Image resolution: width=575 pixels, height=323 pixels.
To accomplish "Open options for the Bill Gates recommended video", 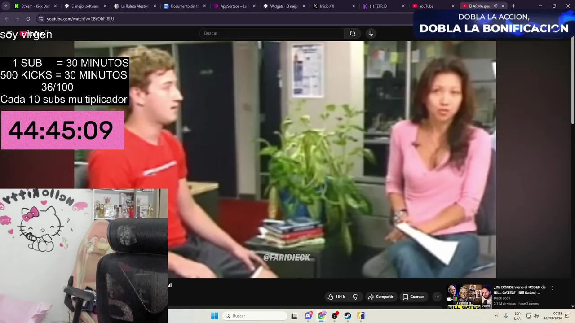I will pyautogui.click(x=553, y=288).
